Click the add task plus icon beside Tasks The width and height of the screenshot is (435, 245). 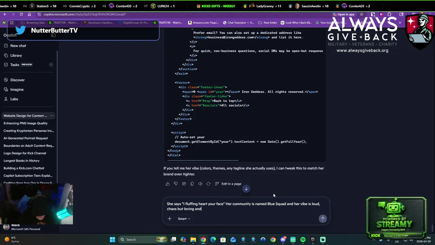click(51, 65)
